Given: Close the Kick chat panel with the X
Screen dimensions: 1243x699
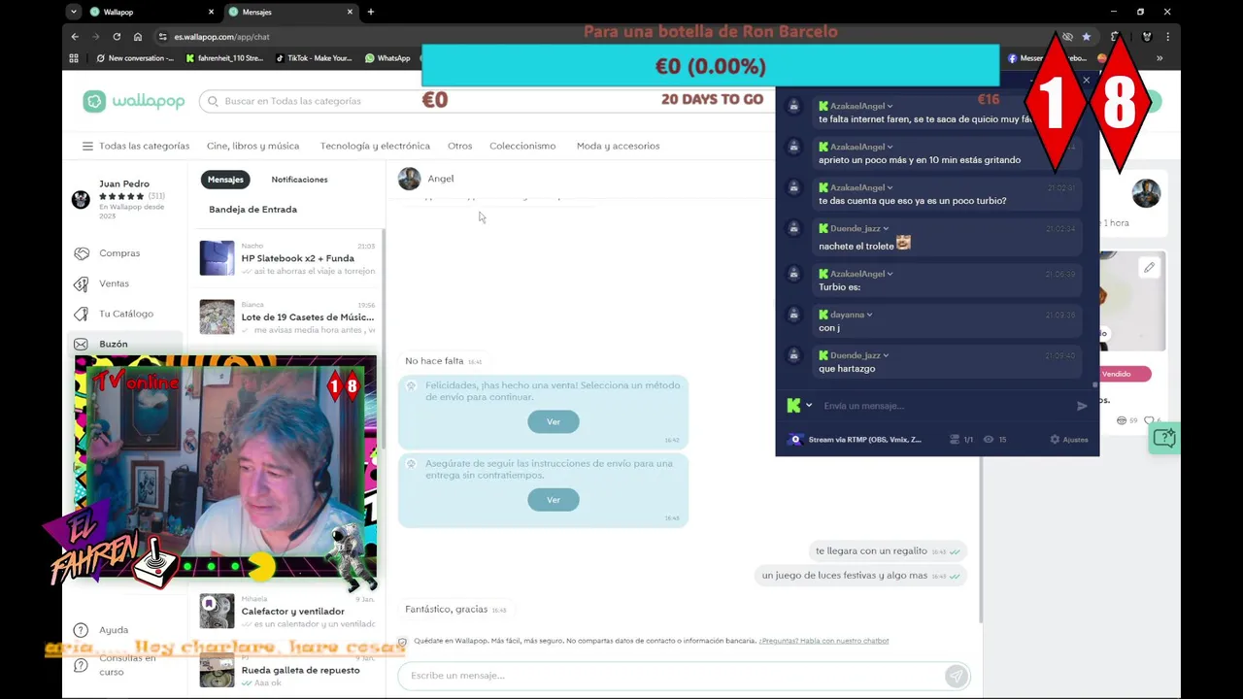Looking at the screenshot, I should (1087, 80).
